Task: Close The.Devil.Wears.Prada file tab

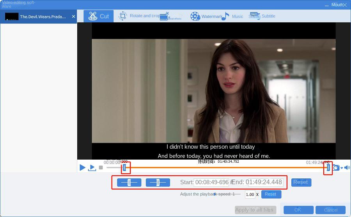Action: (x=73, y=16)
